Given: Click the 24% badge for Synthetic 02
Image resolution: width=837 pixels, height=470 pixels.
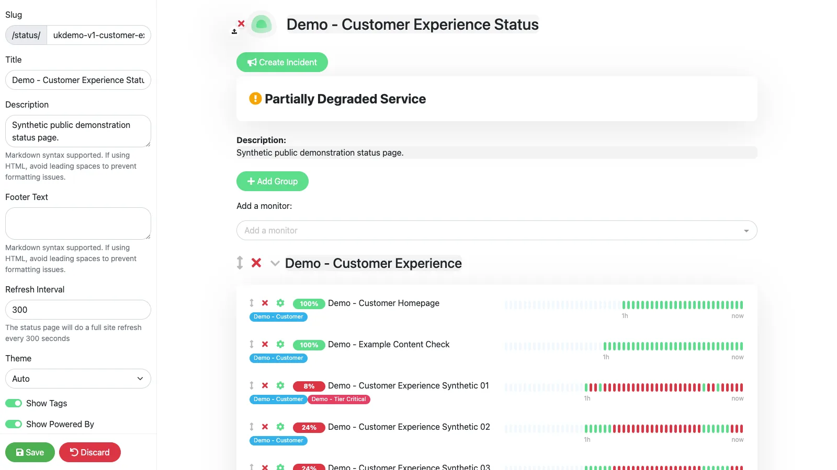Looking at the screenshot, I should coord(309,427).
